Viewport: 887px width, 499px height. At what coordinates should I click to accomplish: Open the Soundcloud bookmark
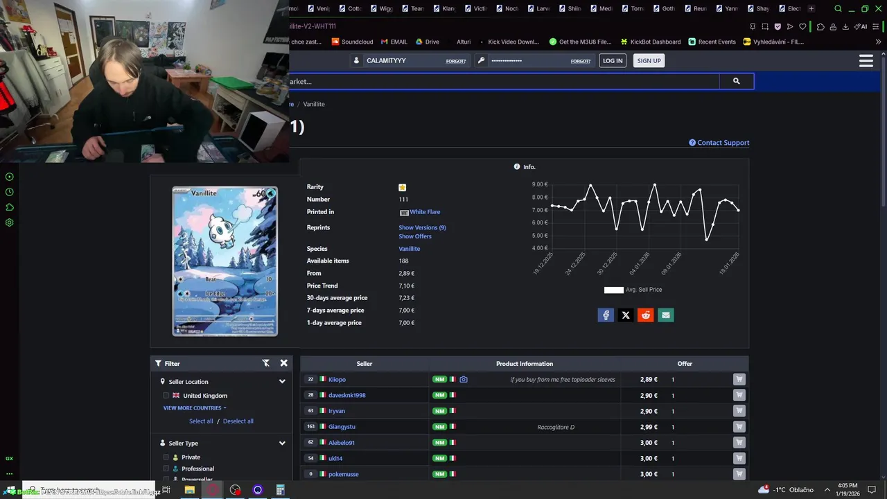coord(352,42)
